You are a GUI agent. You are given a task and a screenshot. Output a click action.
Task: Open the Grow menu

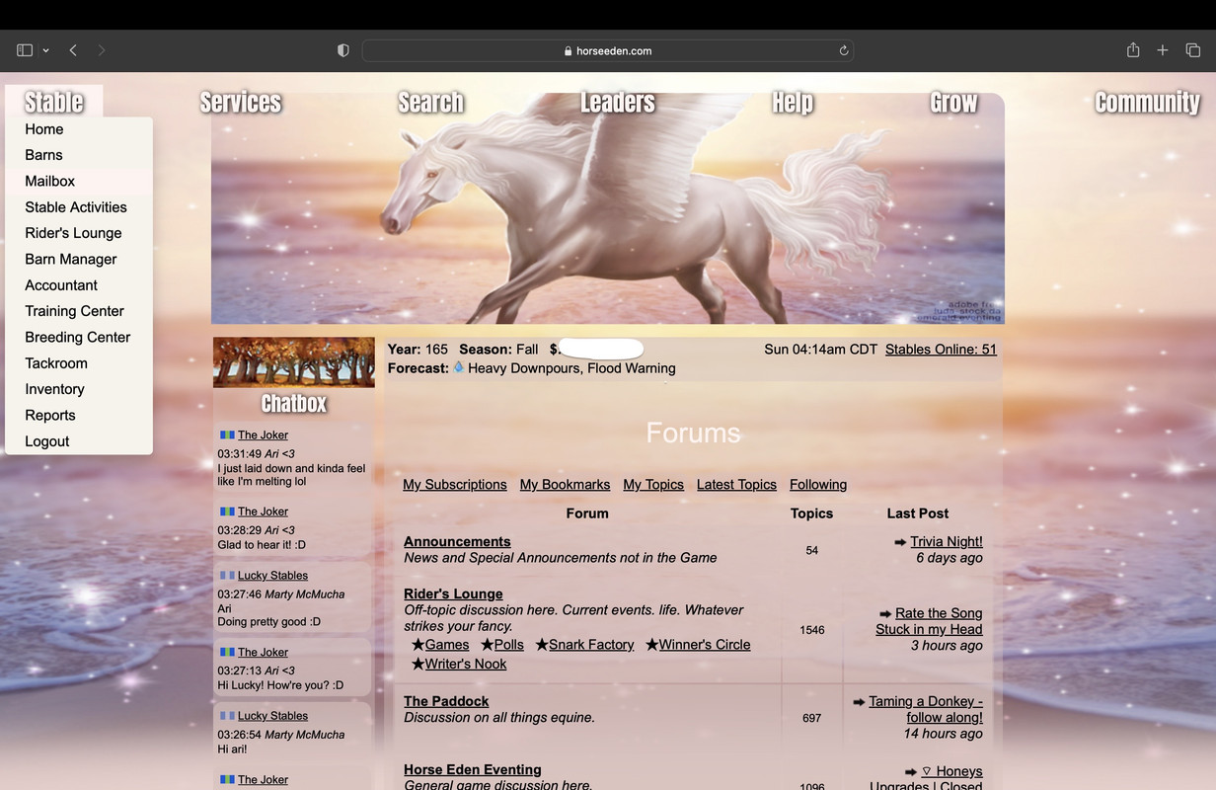pyautogui.click(x=953, y=102)
